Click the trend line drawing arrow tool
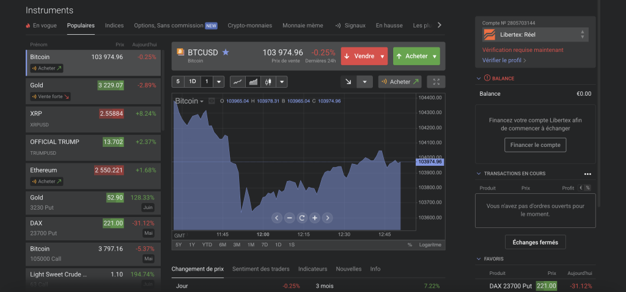The height and width of the screenshot is (292, 626). click(x=348, y=82)
